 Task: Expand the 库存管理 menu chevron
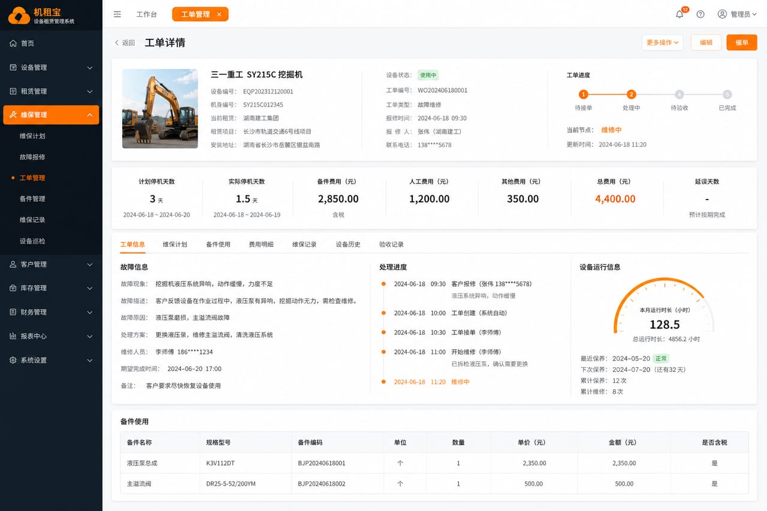[90, 289]
